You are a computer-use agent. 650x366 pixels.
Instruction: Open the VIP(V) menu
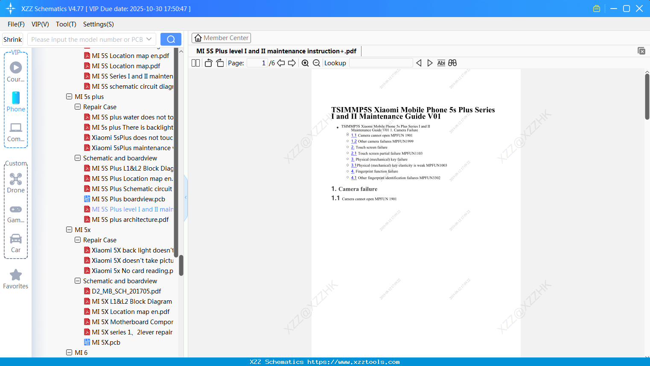point(40,24)
